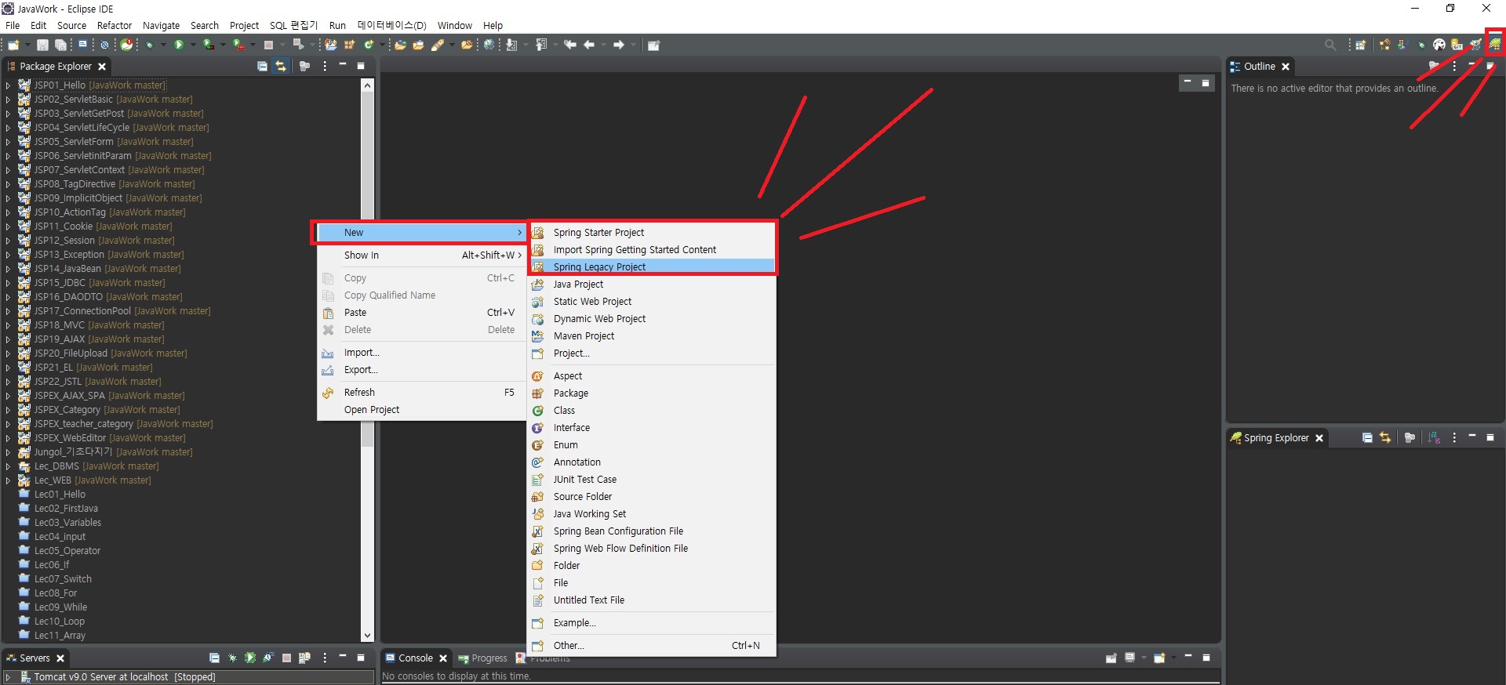Select the Lec01_Hello project

(60, 495)
